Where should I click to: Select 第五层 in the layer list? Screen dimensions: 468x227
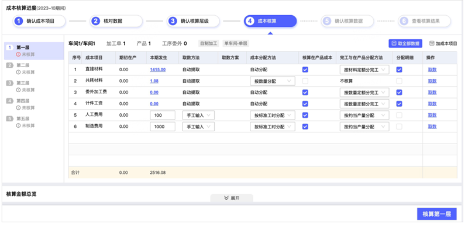(x=34, y=122)
